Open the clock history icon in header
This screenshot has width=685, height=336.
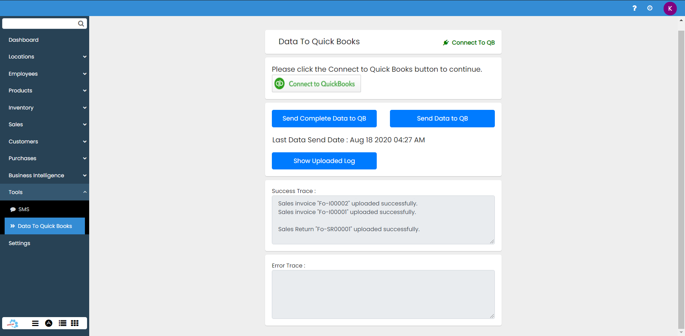tap(650, 8)
